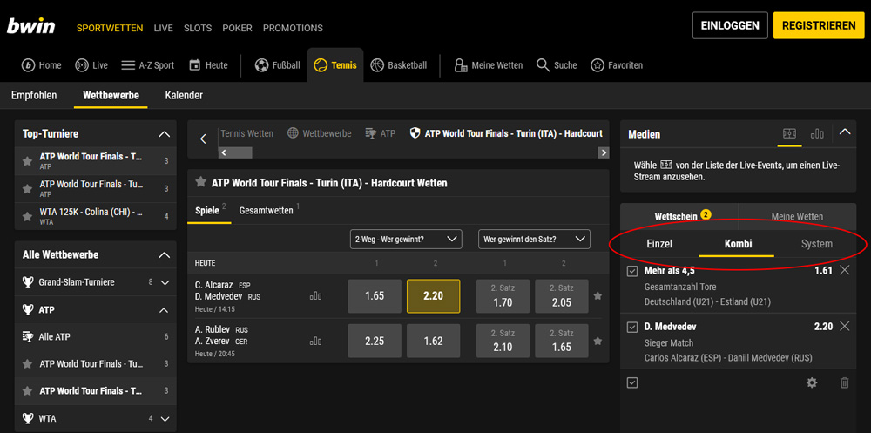Collapse the ATP category
This screenshot has width=871, height=433.
(164, 309)
